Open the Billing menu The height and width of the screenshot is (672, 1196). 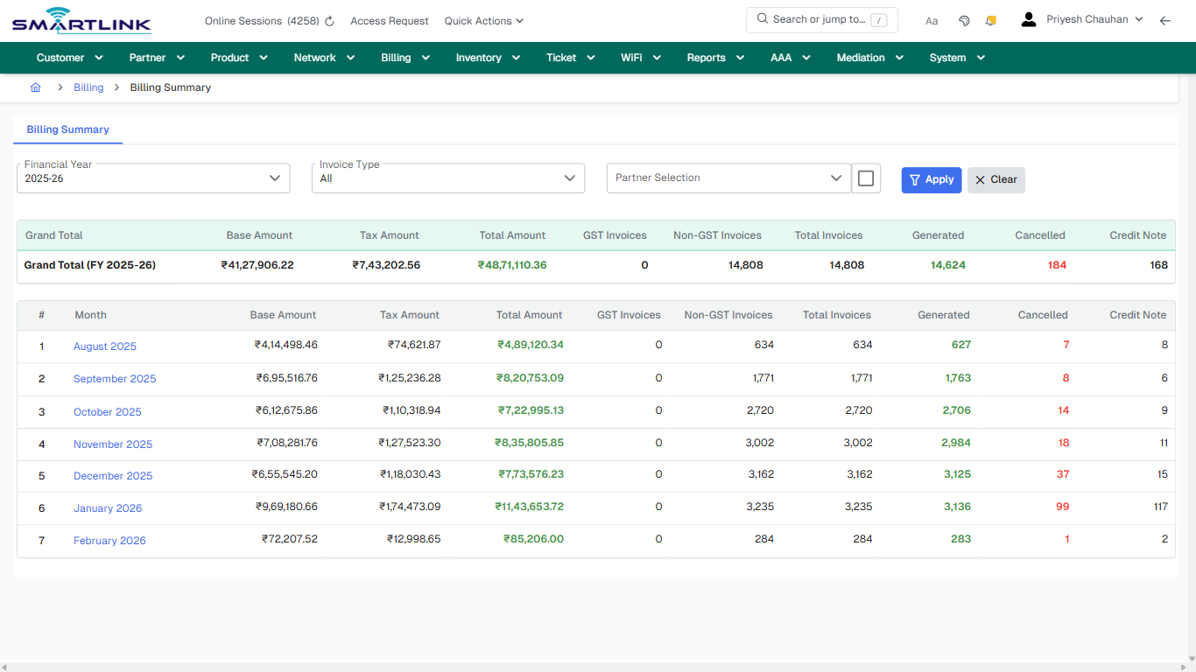point(405,57)
